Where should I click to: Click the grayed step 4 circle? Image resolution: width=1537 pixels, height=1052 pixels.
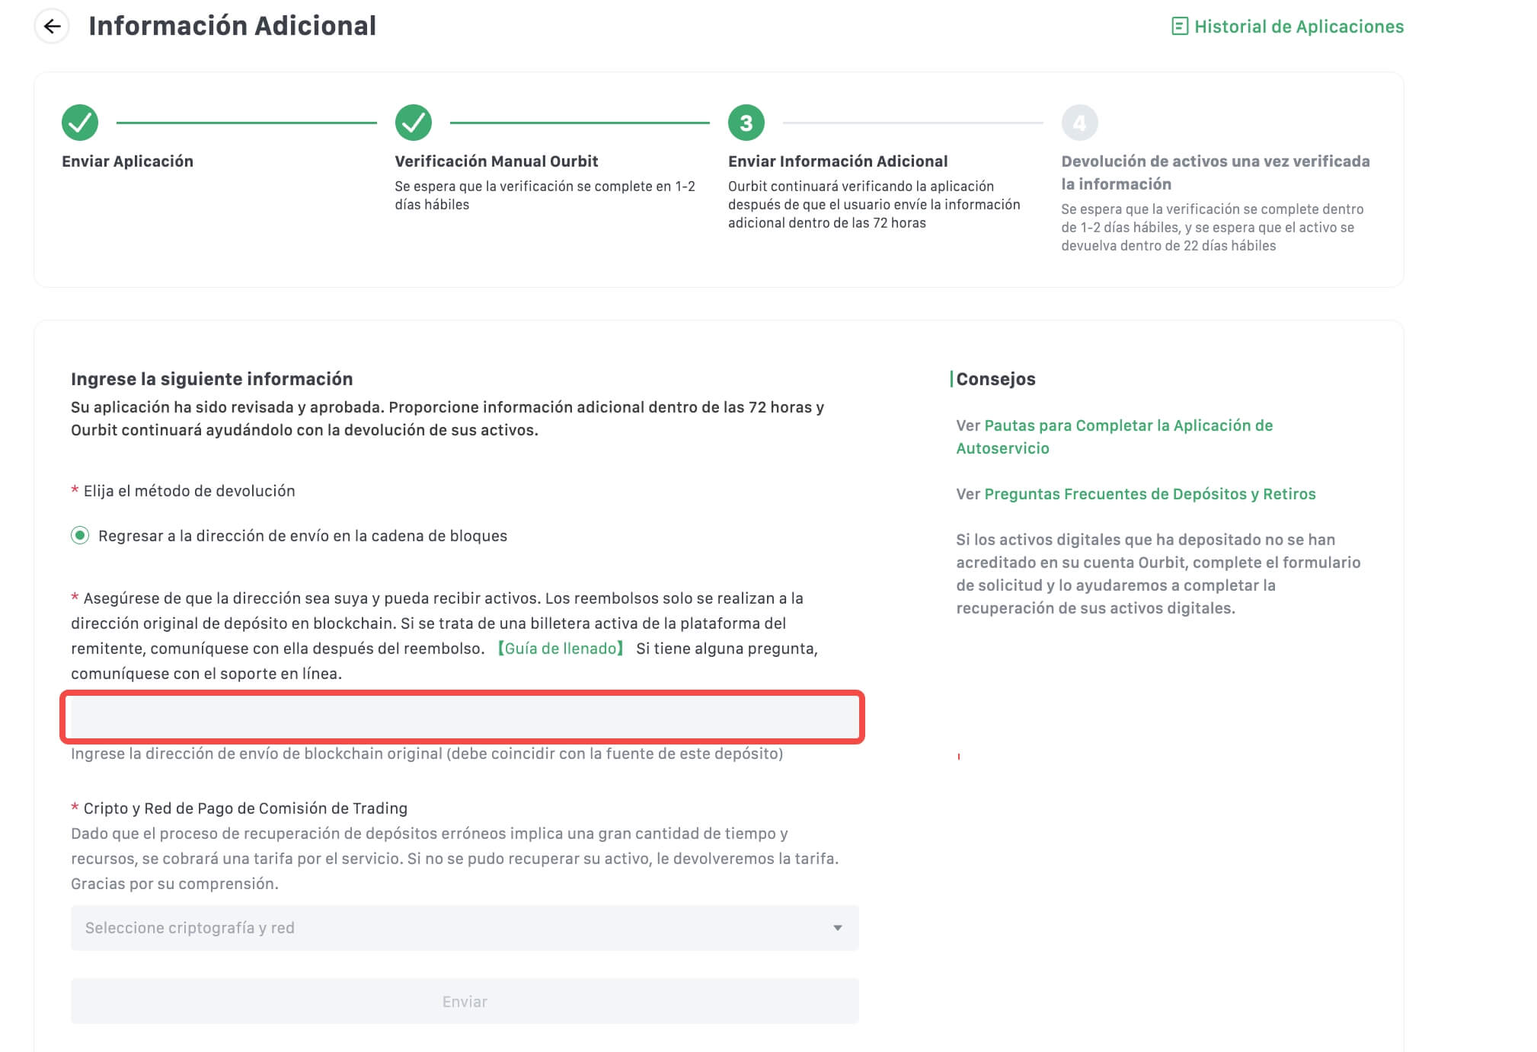click(1079, 123)
